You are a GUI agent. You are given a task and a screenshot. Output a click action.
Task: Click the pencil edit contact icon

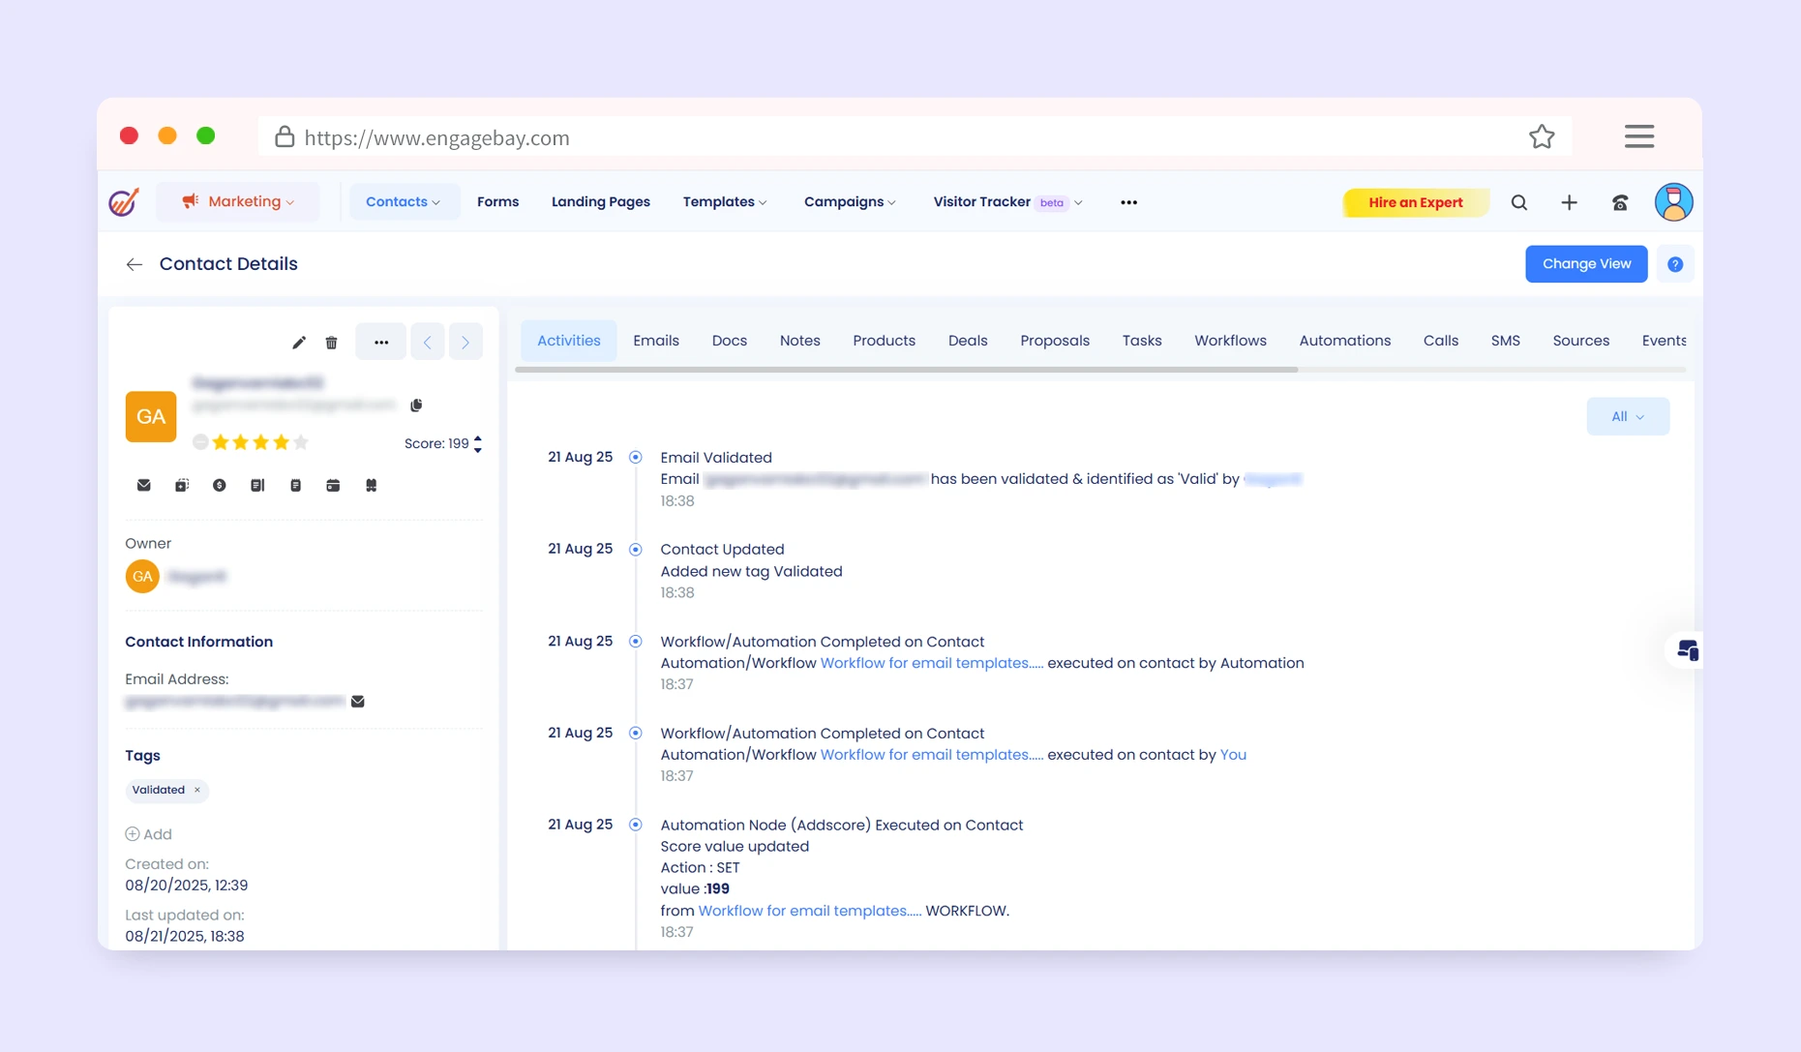tap(299, 343)
